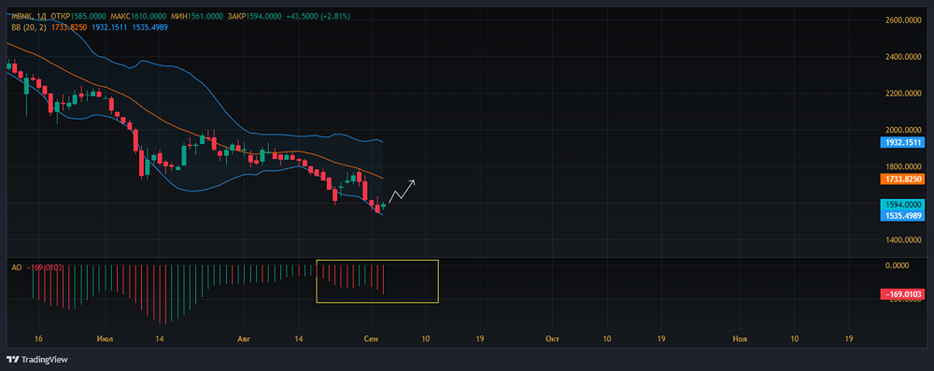Click the 2600.0000 price axis label
Image resolution: width=934 pixels, height=371 pixels.
click(x=903, y=20)
